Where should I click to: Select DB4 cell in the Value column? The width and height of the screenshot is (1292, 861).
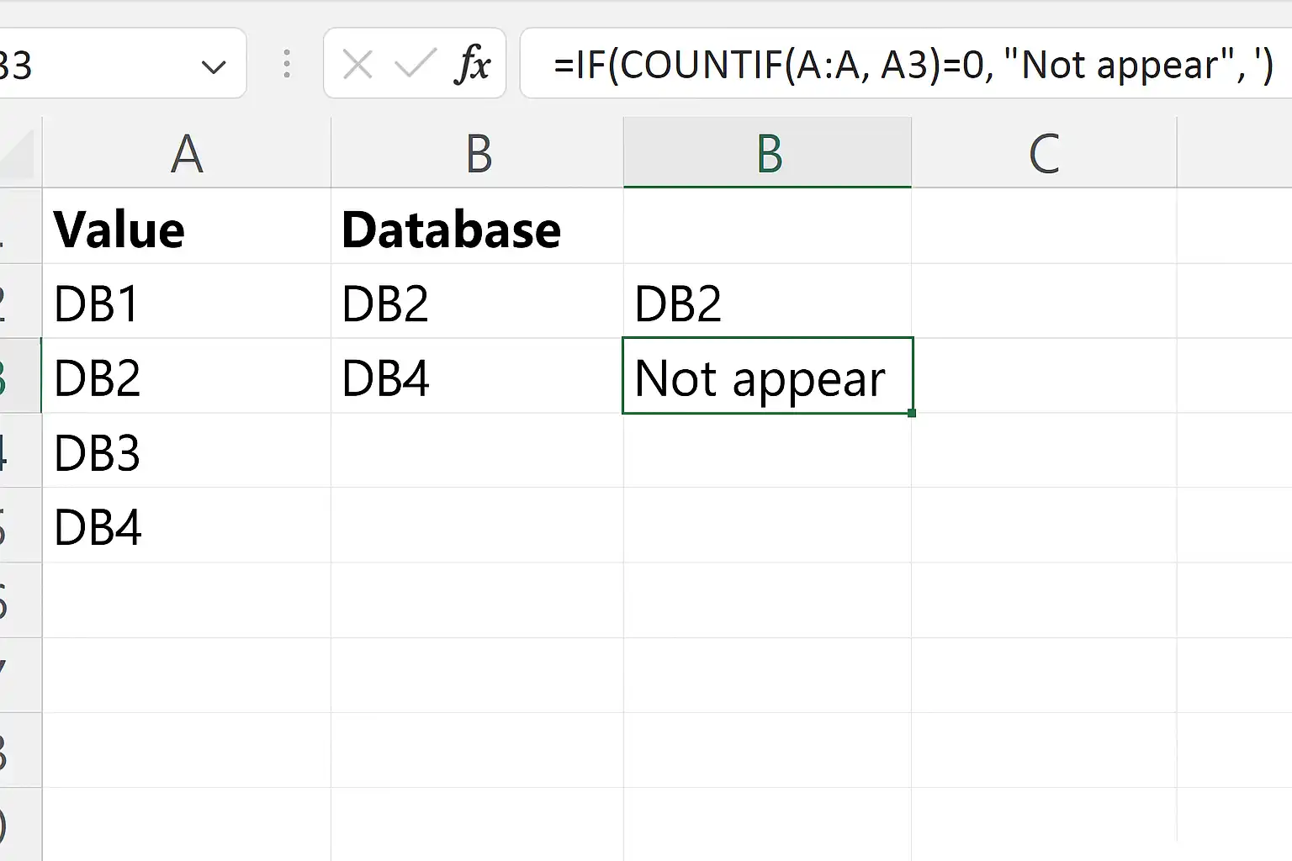187,526
